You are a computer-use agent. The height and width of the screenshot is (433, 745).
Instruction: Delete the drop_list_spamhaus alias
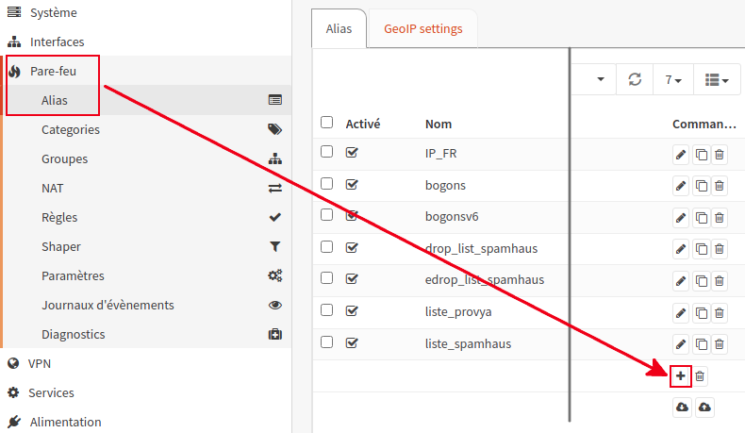(x=720, y=249)
